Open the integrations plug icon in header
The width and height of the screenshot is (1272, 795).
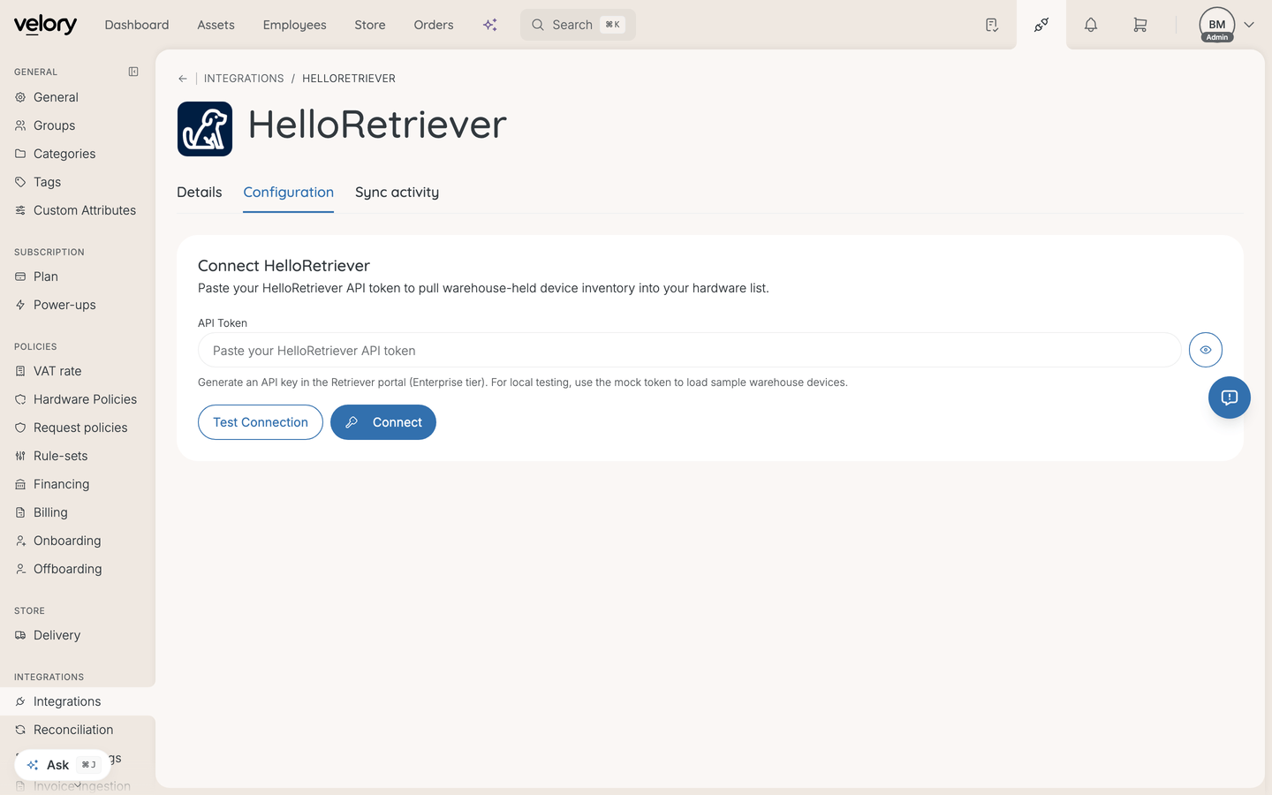tap(1041, 25)
